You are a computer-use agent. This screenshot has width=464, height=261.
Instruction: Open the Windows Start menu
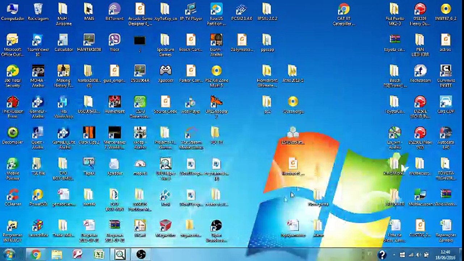pos(9,254)
